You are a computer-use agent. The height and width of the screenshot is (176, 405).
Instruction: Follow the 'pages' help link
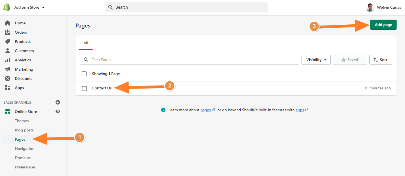coord(206,110)
